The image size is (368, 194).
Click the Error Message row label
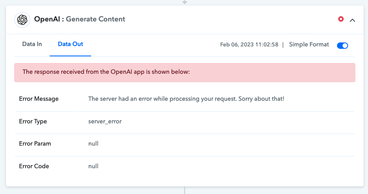pyautogui.click(x=39, y=99)
